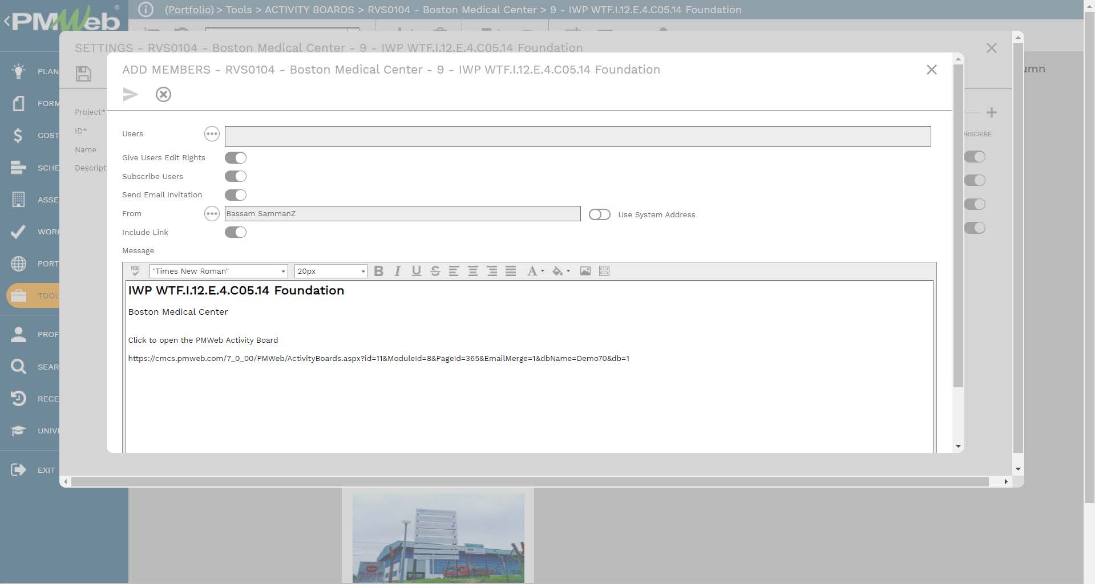The width and height of the screenshot is (1095, 584).
Task: Disable Give Users Edit Rights
Action: [x=236, y=157]
